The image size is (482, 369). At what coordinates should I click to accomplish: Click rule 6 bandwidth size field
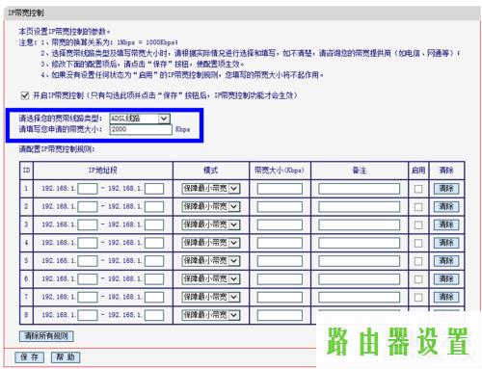click(280, 278)
